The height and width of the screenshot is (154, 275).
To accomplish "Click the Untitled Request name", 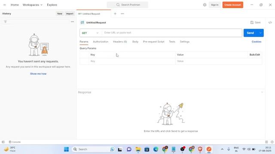I will click(96, 23).
